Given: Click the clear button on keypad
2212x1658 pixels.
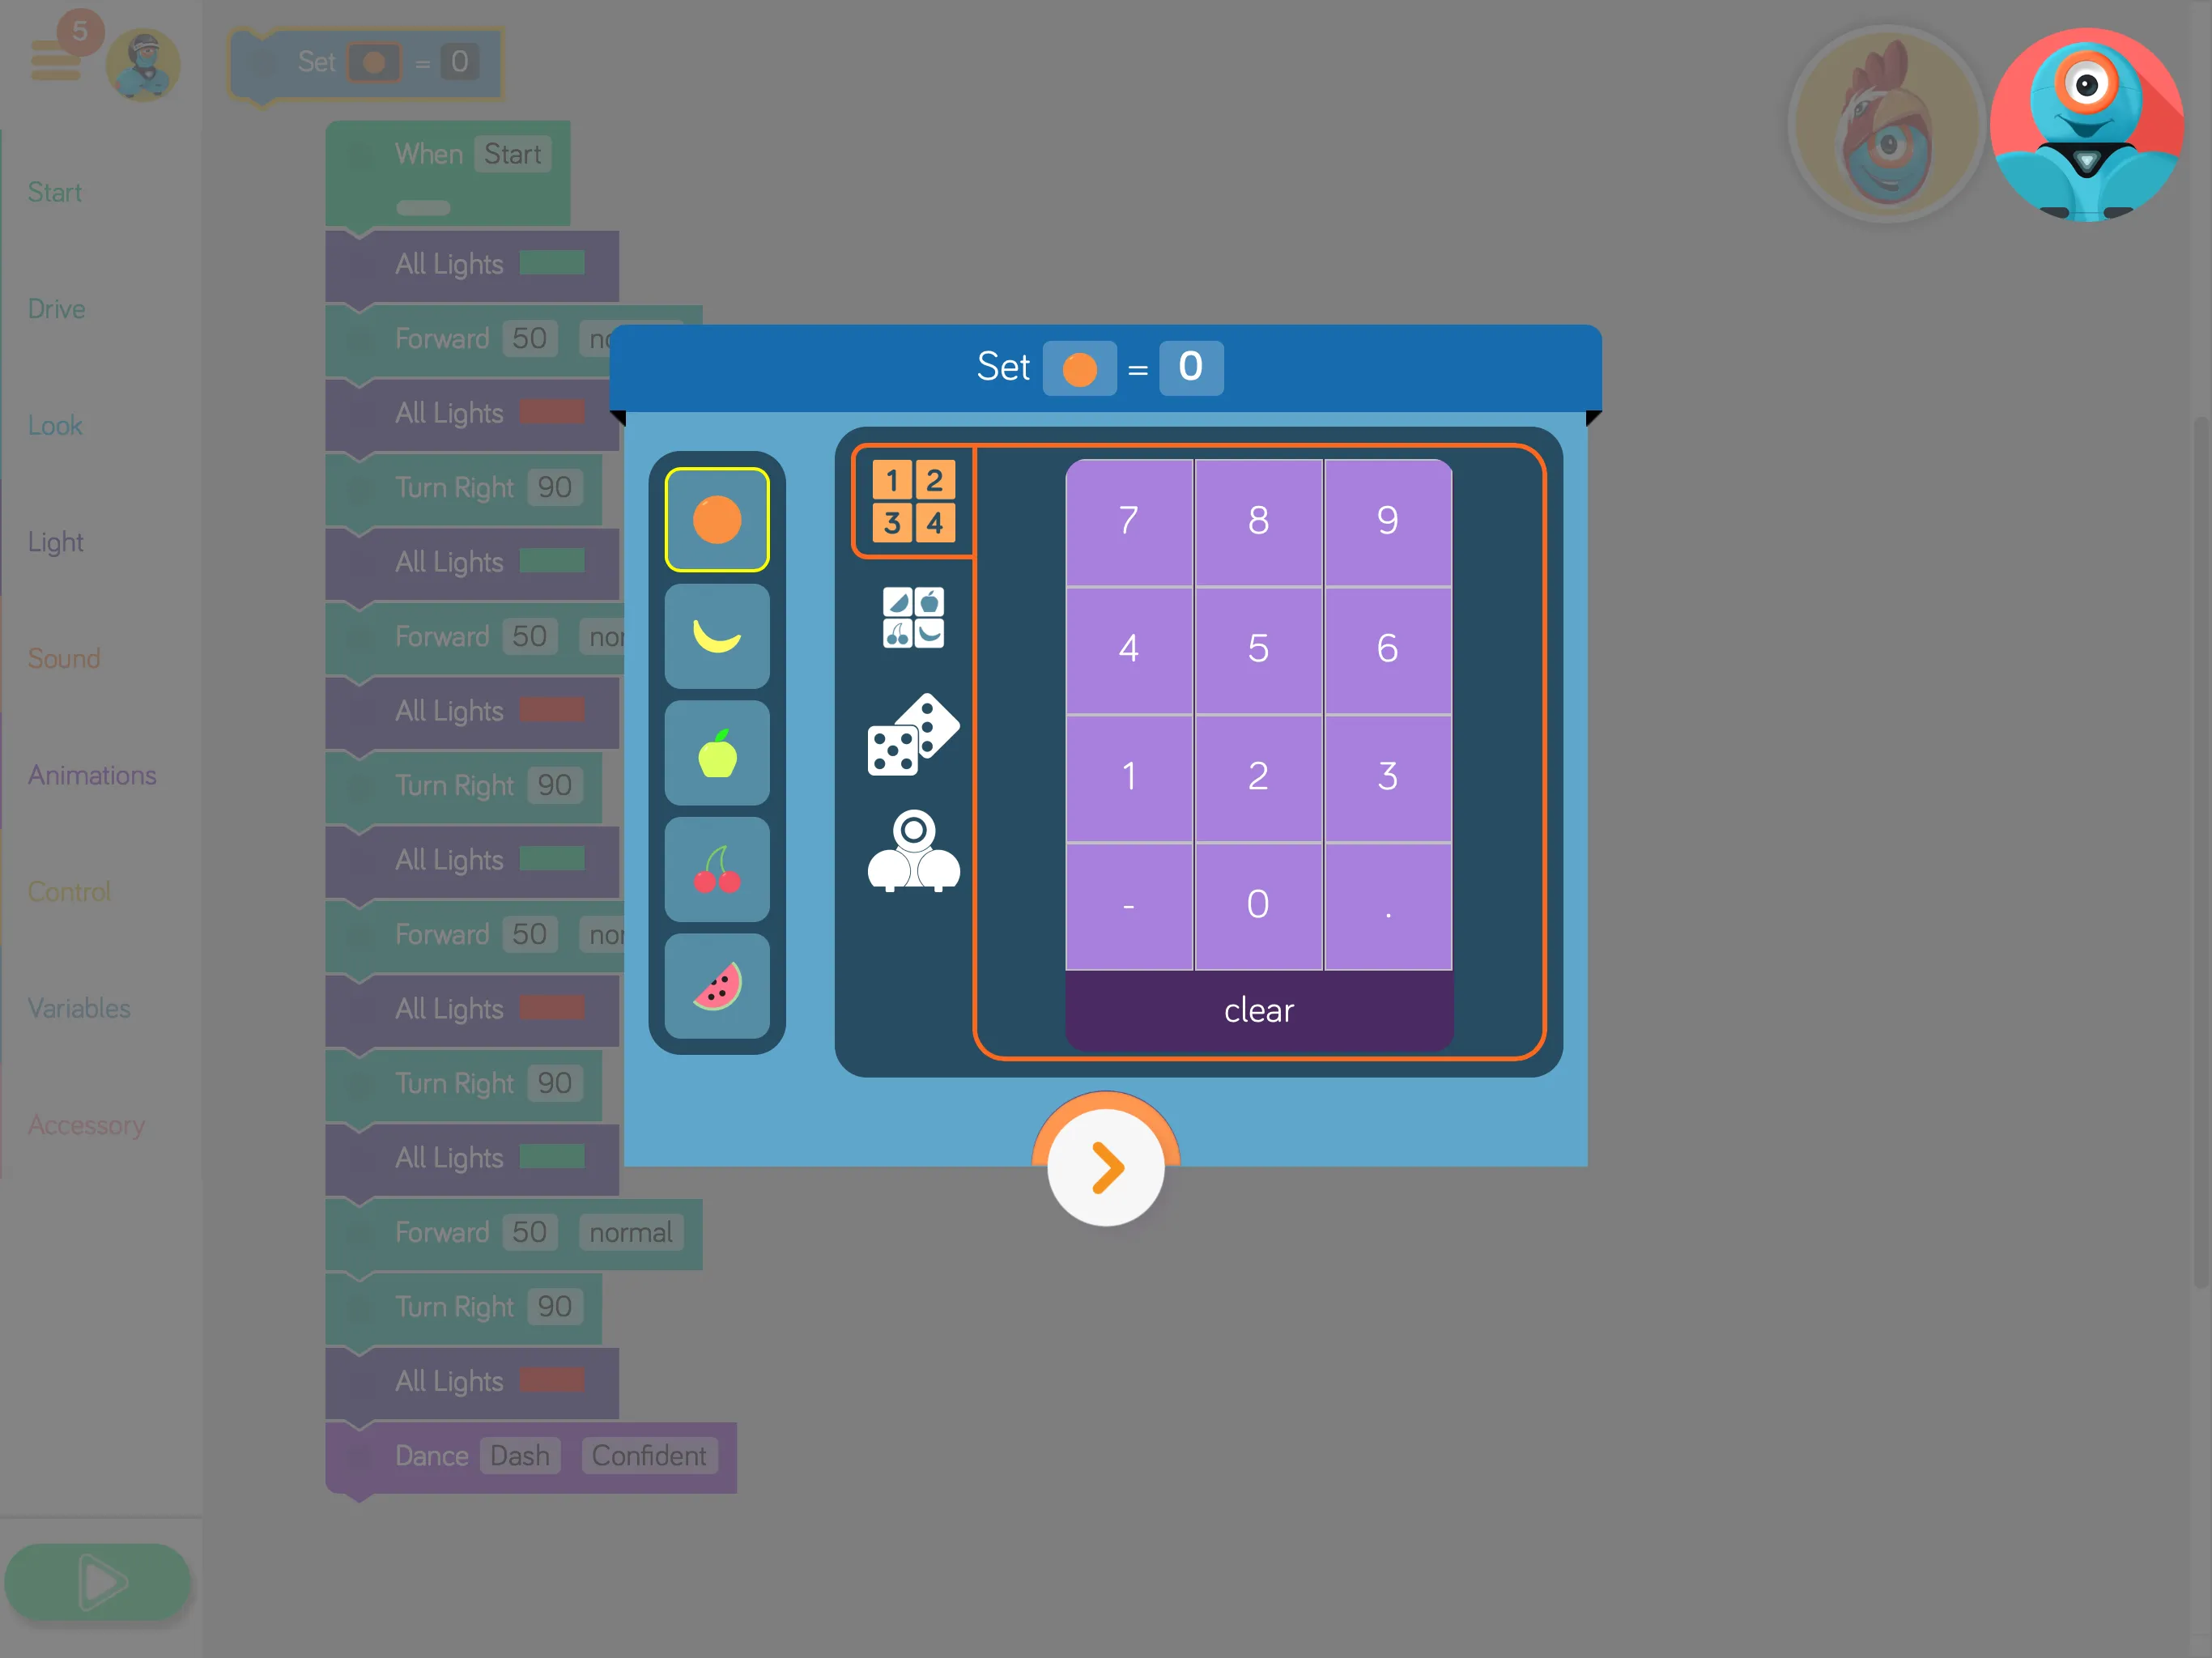Looking at the screenshot, I should (x=1256, y=1009).
